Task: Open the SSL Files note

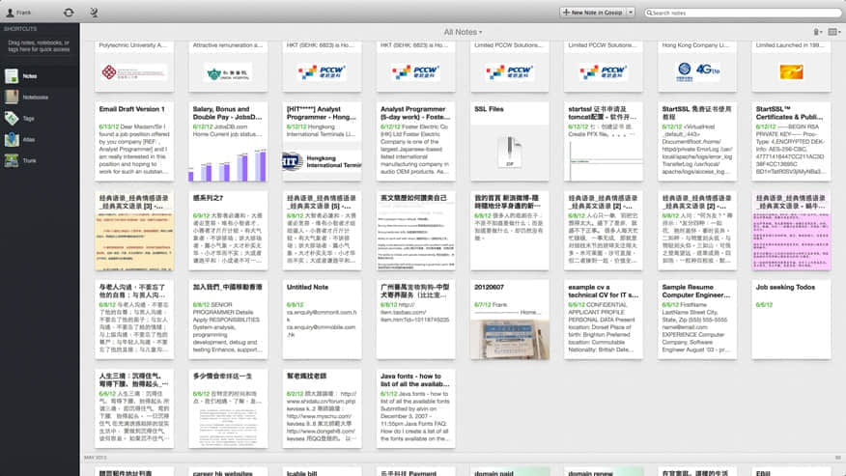Action: click(510, 141)
